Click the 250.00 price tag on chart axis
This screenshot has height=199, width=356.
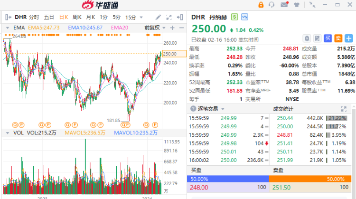click(174, 54)
